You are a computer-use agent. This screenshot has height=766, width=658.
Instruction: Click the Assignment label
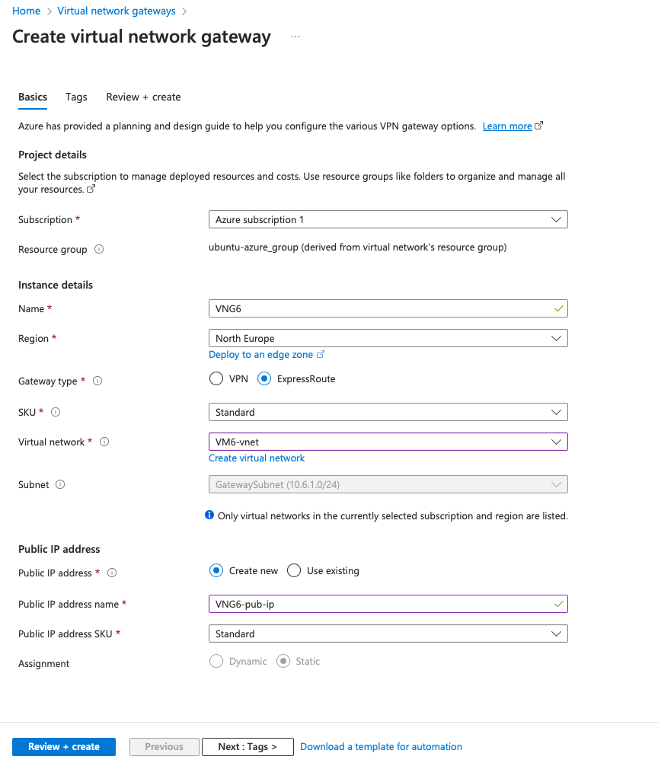[x=44, y=663]
